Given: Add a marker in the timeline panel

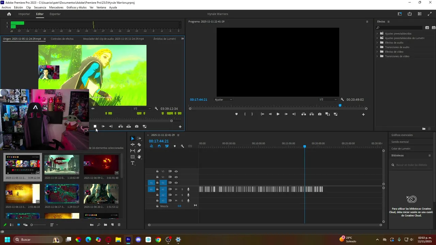Looking at the screenshot, I should [x=175, y=146].
